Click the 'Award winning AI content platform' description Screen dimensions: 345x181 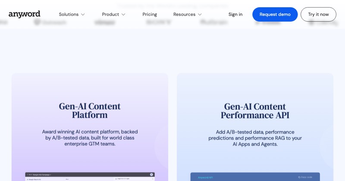point(90,137)
